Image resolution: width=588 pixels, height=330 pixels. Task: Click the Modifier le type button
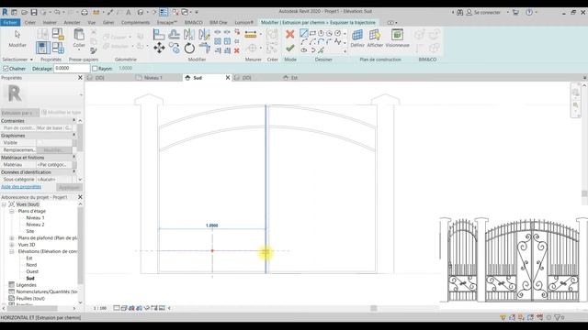[62, 112]
